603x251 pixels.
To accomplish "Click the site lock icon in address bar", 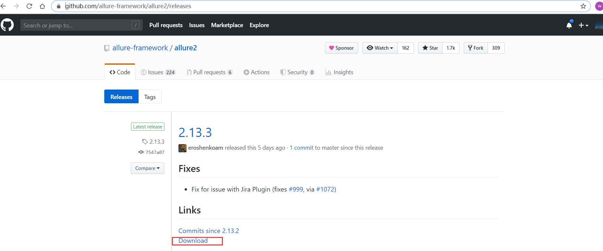I will click(x=59, y=6).
